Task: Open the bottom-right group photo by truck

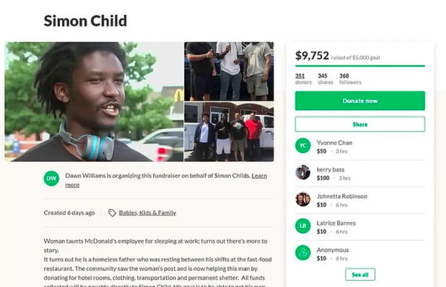Action: click(229, 132)
